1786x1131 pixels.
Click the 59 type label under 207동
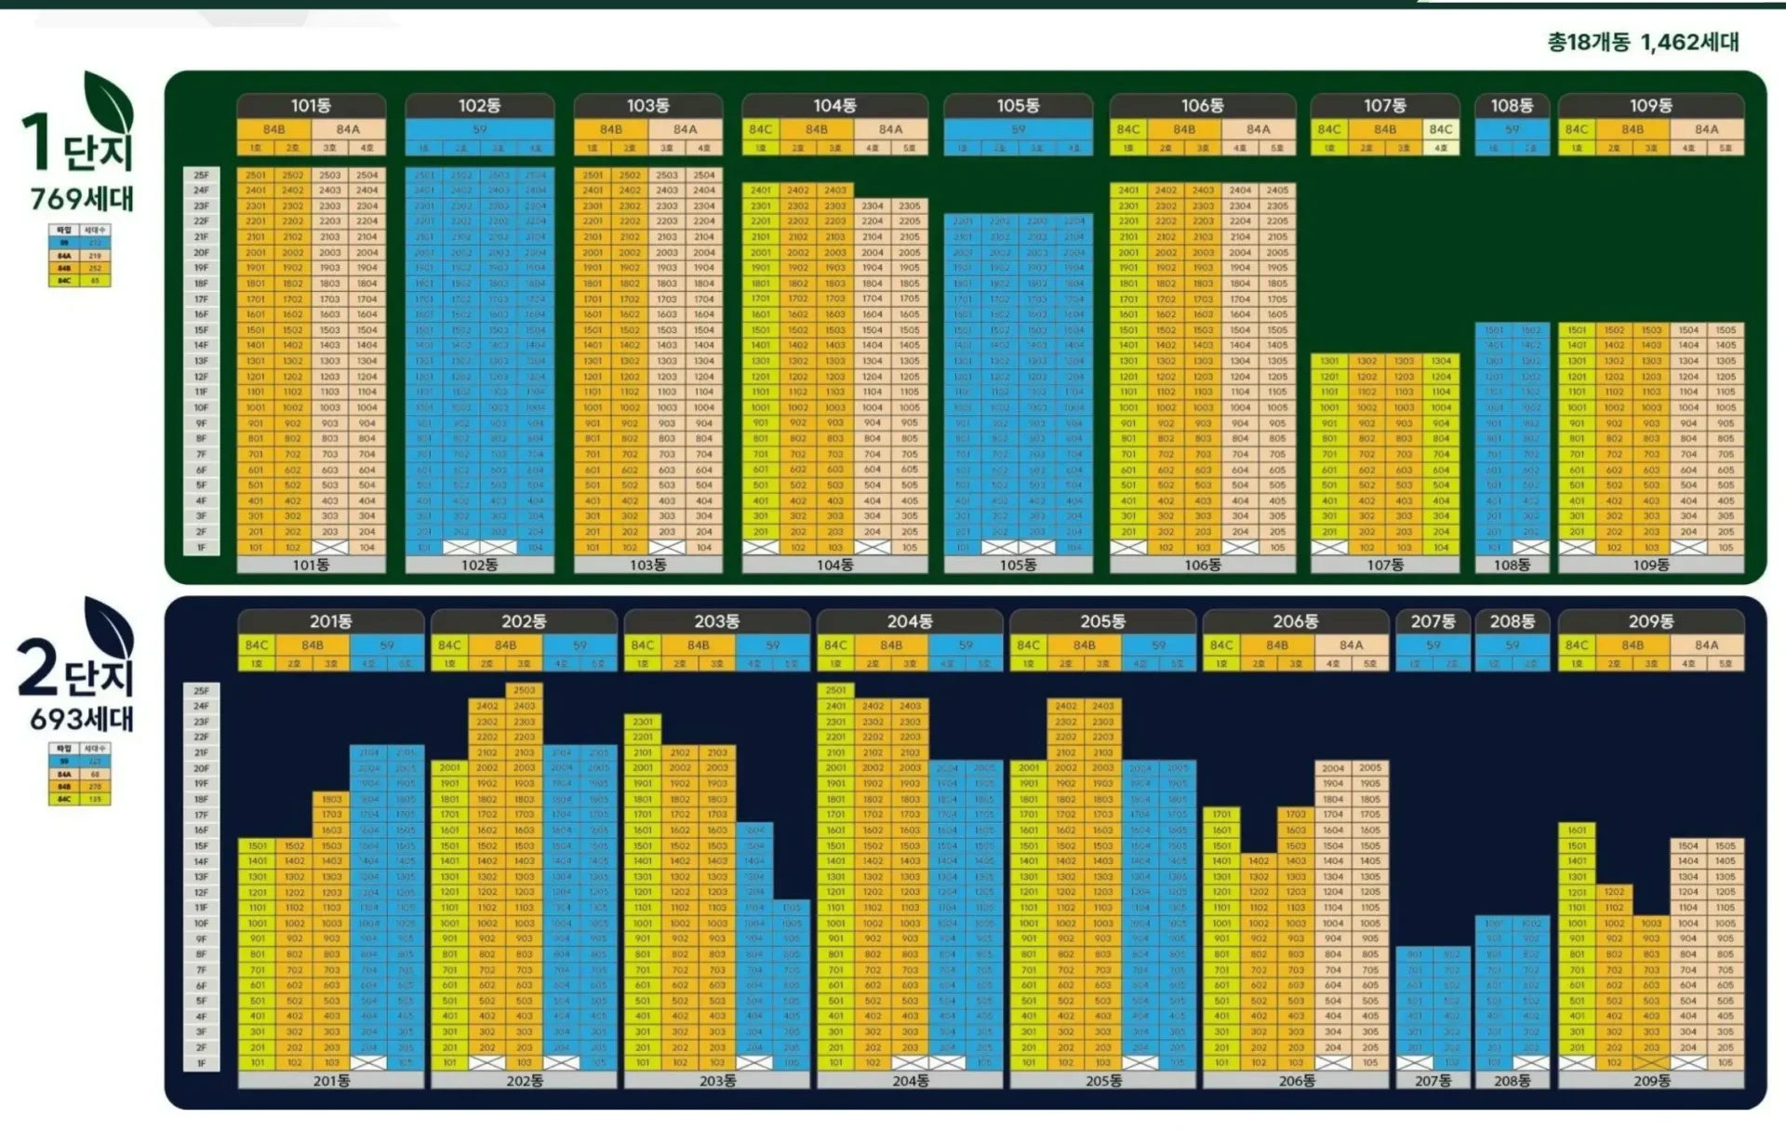point(1433,645)
